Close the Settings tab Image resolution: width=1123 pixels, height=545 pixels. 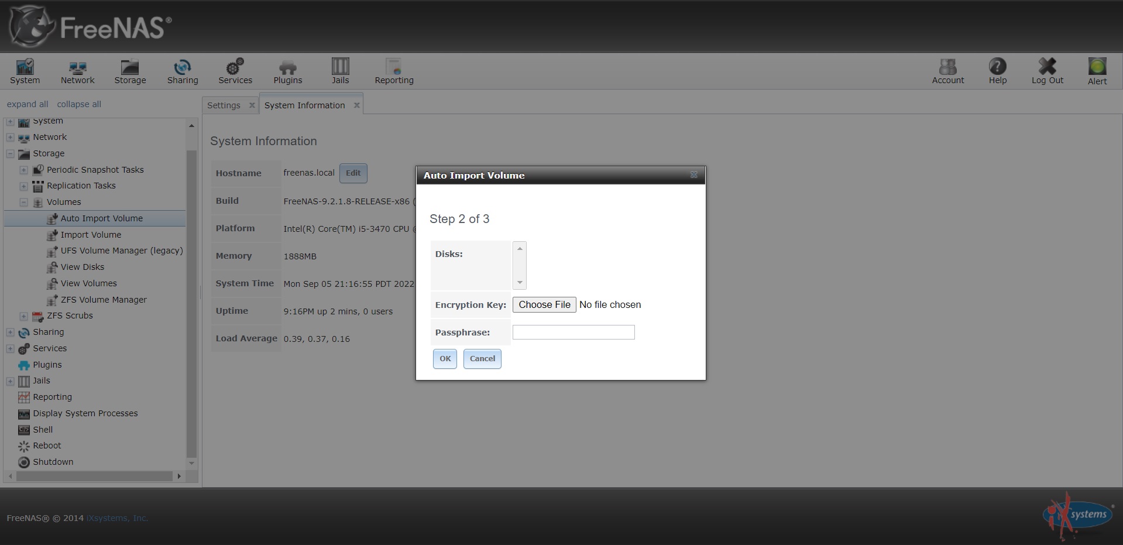252,105
